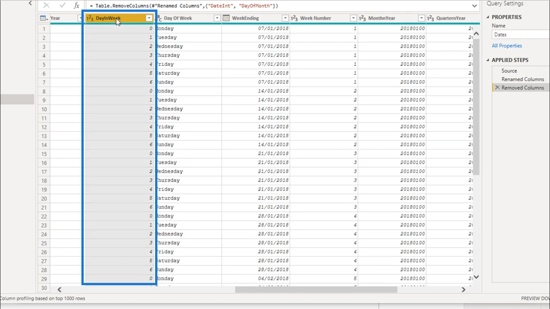
Task: Click WeekEnding date type icon
Action: (x=226, y=18)
